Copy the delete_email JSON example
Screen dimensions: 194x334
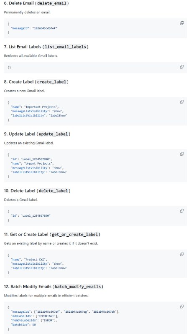(x=182, y=23)
